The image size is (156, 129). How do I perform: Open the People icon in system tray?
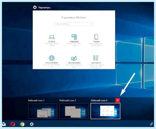click(x=151, y=124)
